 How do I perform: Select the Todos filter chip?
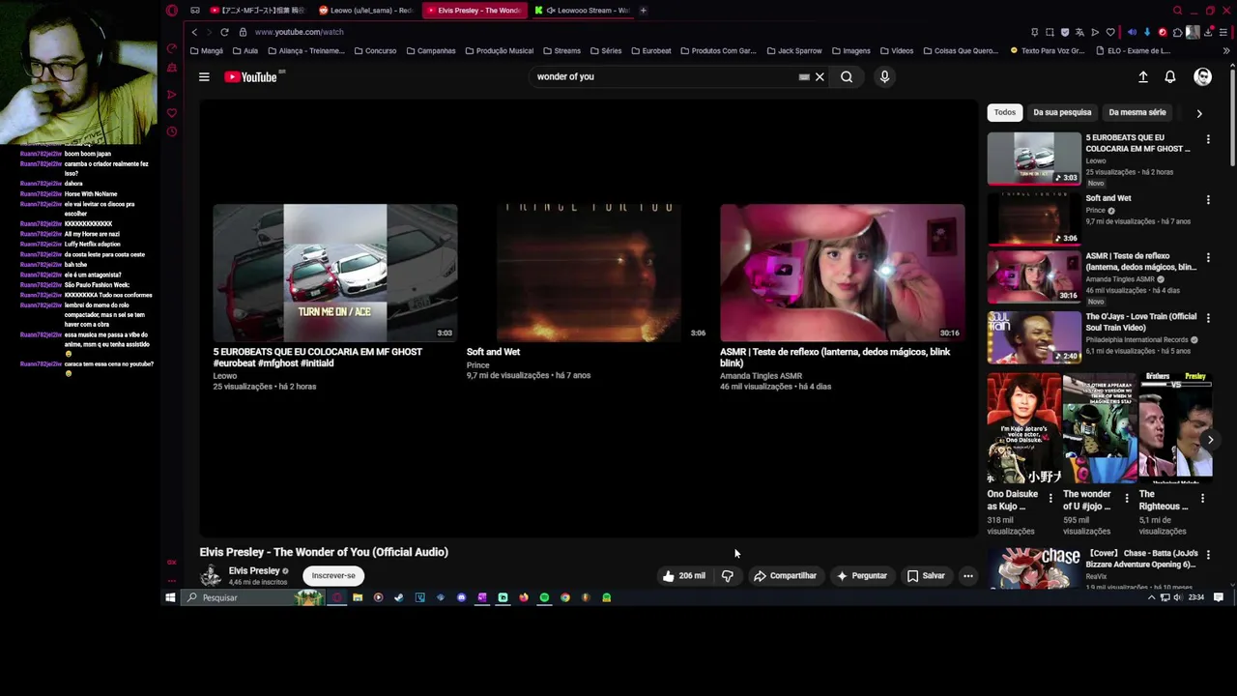pos(1005,112)
